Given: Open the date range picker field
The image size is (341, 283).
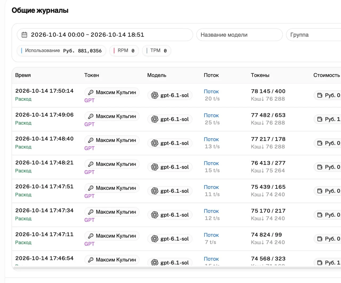Looking at the screenshot, I should [x=105, y=35].
